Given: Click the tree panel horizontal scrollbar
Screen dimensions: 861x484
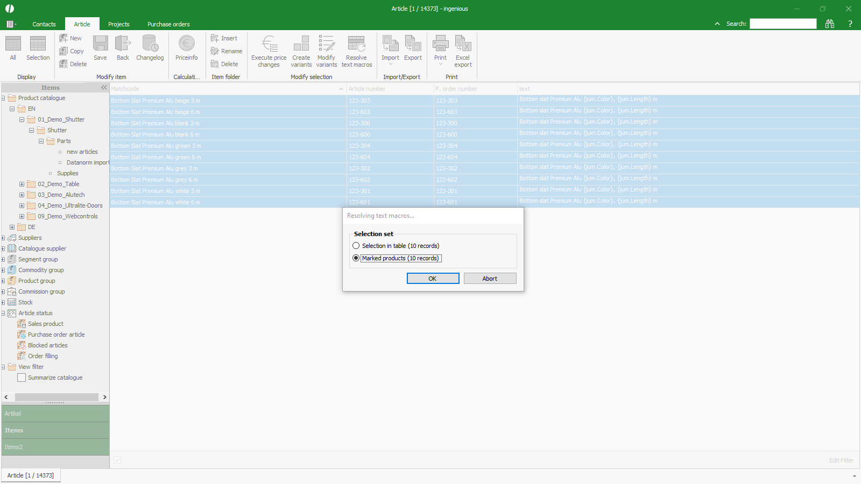Looking at the screenshot, I should [x=56, y=397].
